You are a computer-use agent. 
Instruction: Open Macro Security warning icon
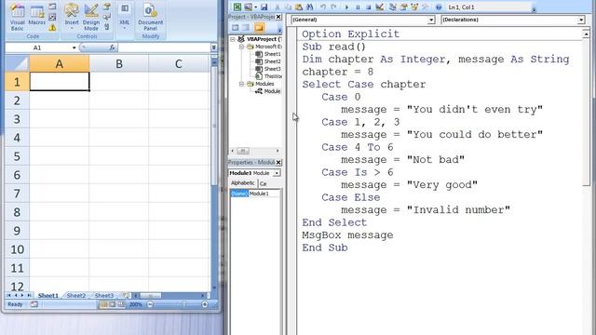[52, 27]
